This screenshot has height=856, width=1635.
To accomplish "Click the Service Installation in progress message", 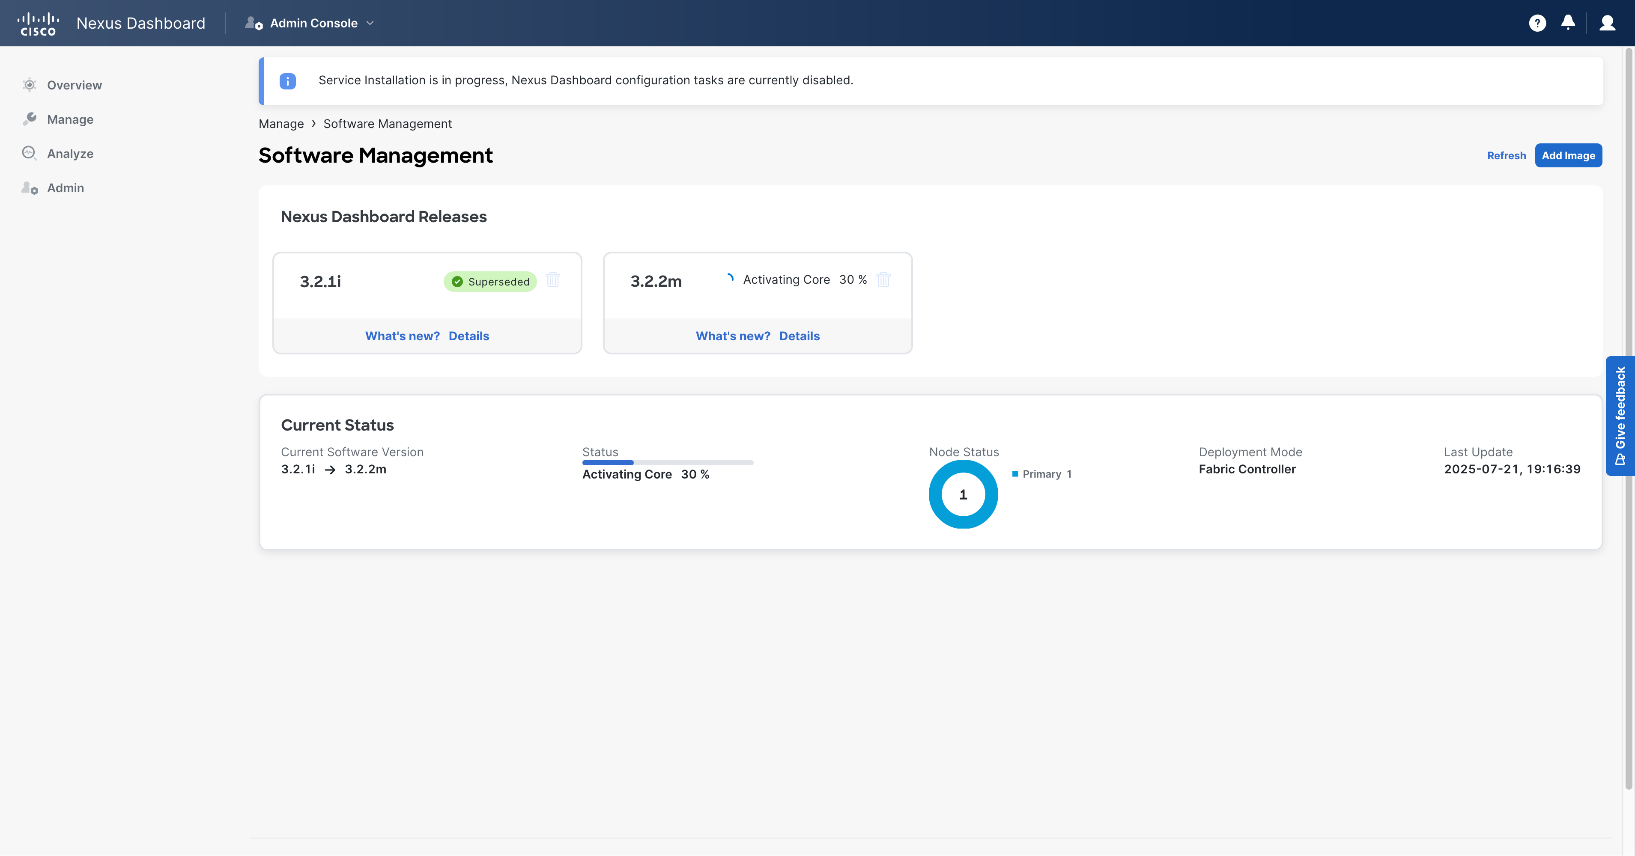I will click(x=586, y=80).
